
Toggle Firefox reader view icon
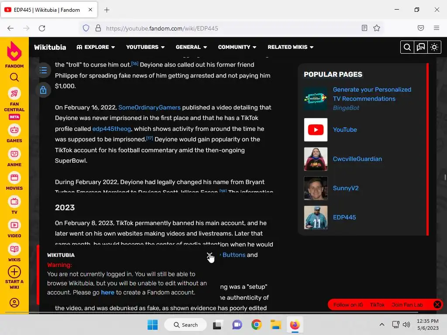click(x=364, y=28)
